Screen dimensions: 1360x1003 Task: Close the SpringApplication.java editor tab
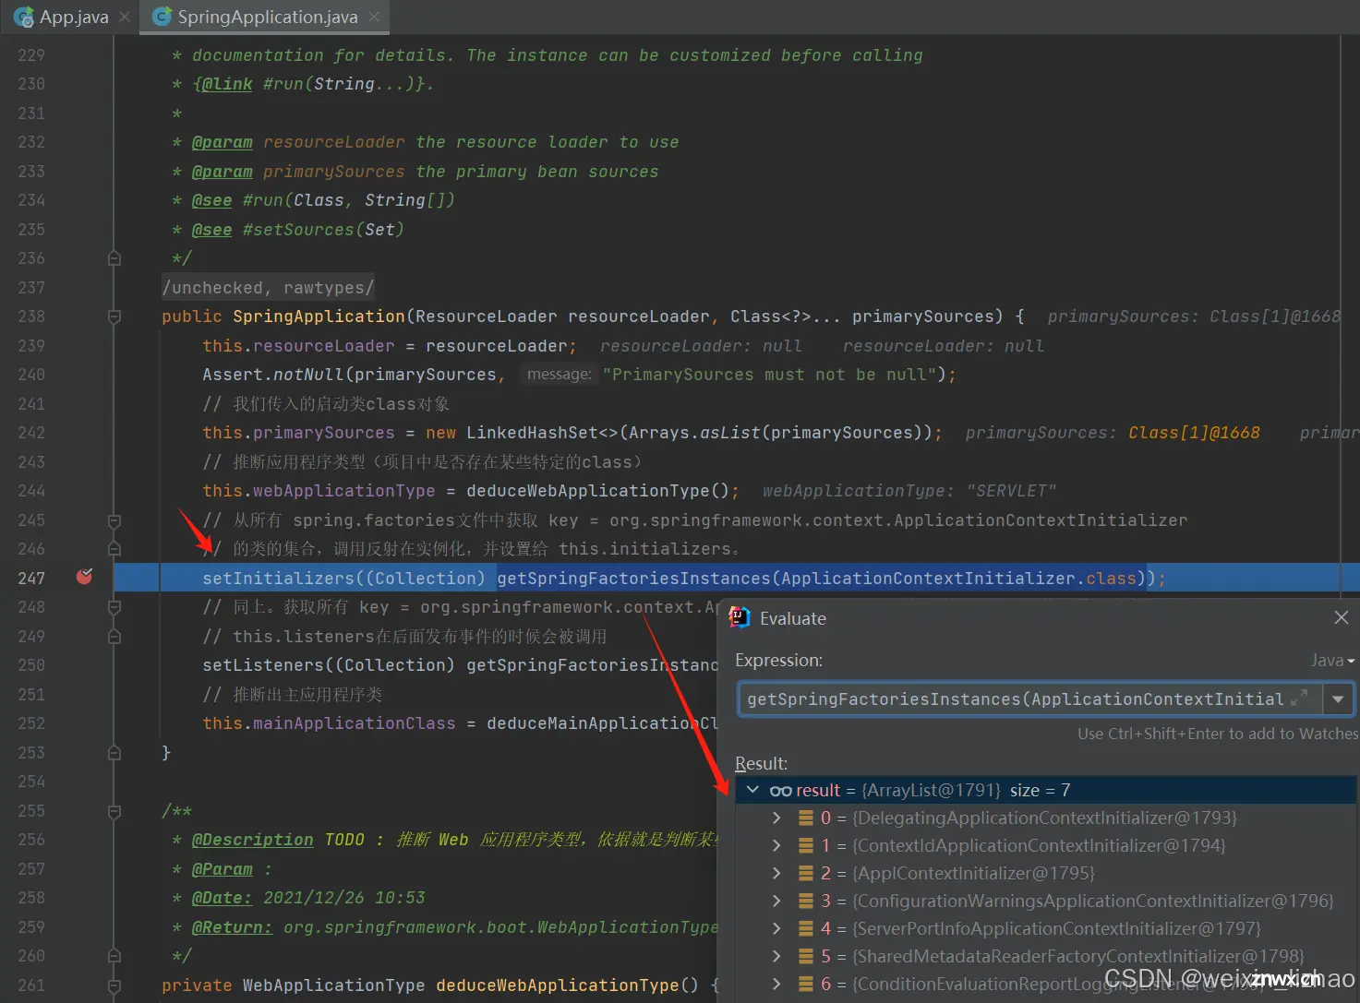click(x=374, y=17)
